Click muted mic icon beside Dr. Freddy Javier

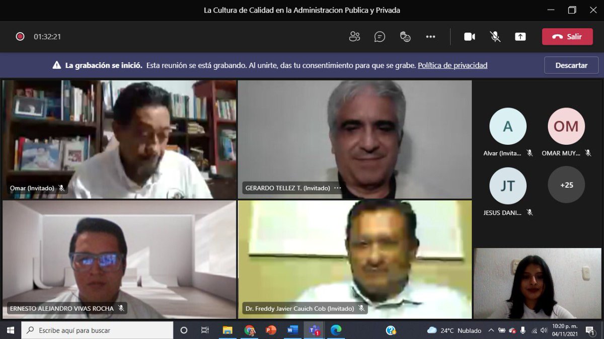361,308
